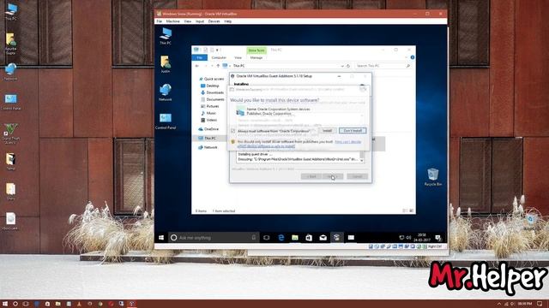Click guest 'Ask me anything' search box
549x308 pixels.
point(214,238)
